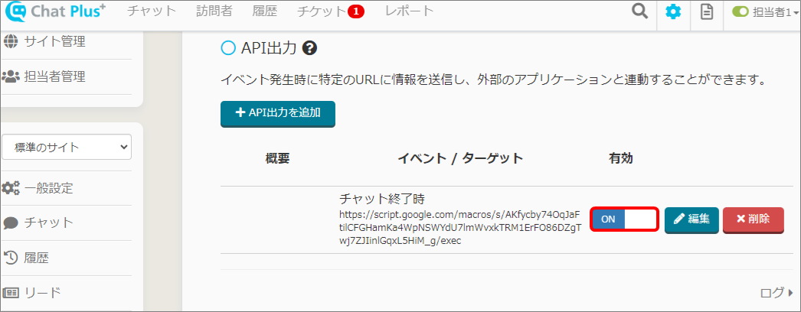Toggle the ON switch for チャット終了時
801x312 pixels.
tap(624, 219)
